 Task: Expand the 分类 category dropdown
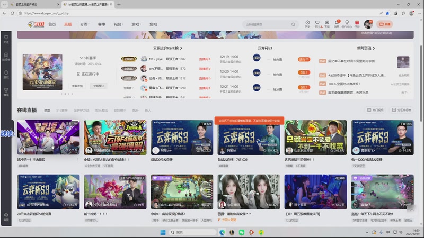[84, 24]
